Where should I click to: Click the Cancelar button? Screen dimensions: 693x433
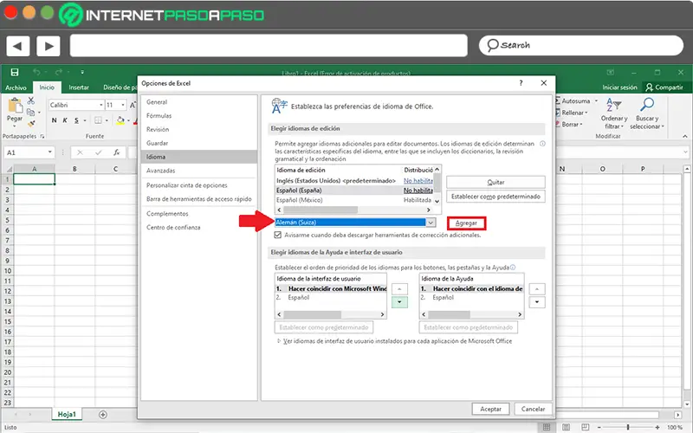tap(533, 409)
